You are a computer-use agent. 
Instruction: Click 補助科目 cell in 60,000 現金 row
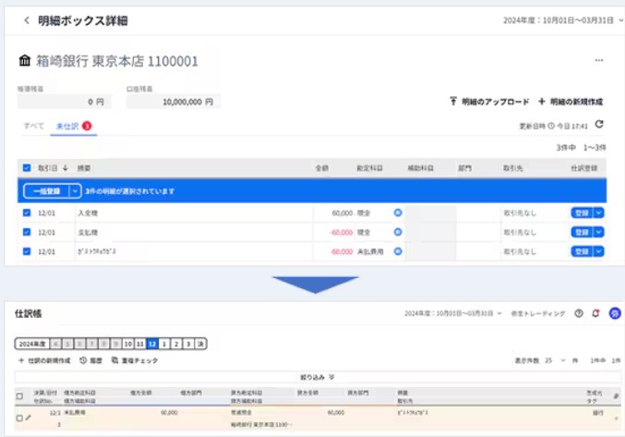tap(430, 212)
